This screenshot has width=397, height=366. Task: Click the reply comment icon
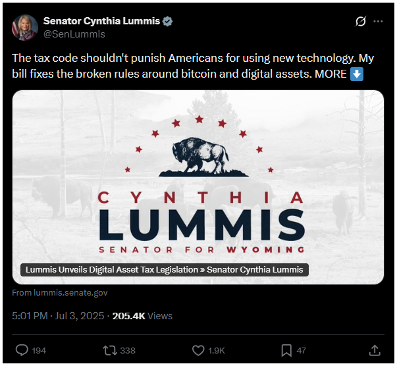click(21, 350)
